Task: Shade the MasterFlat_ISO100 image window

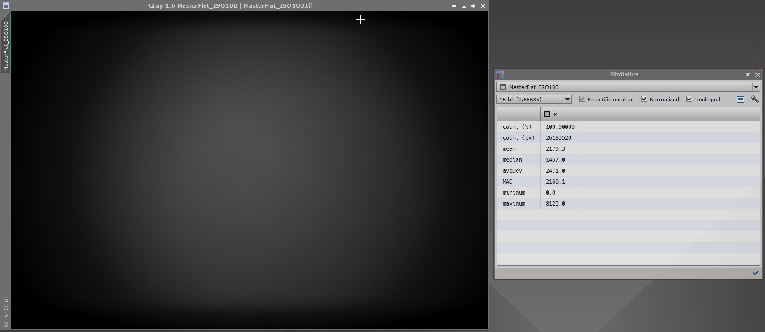Action: [x=464, y=6]
